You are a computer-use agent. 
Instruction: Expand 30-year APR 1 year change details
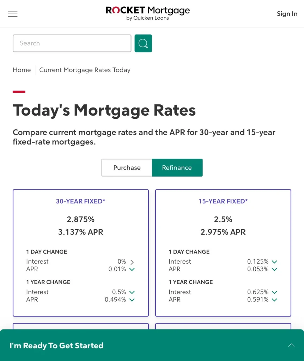click(132, 300)
